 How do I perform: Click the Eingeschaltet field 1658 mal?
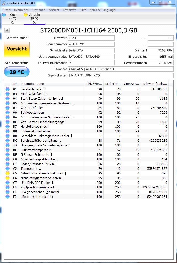[161, 57]
